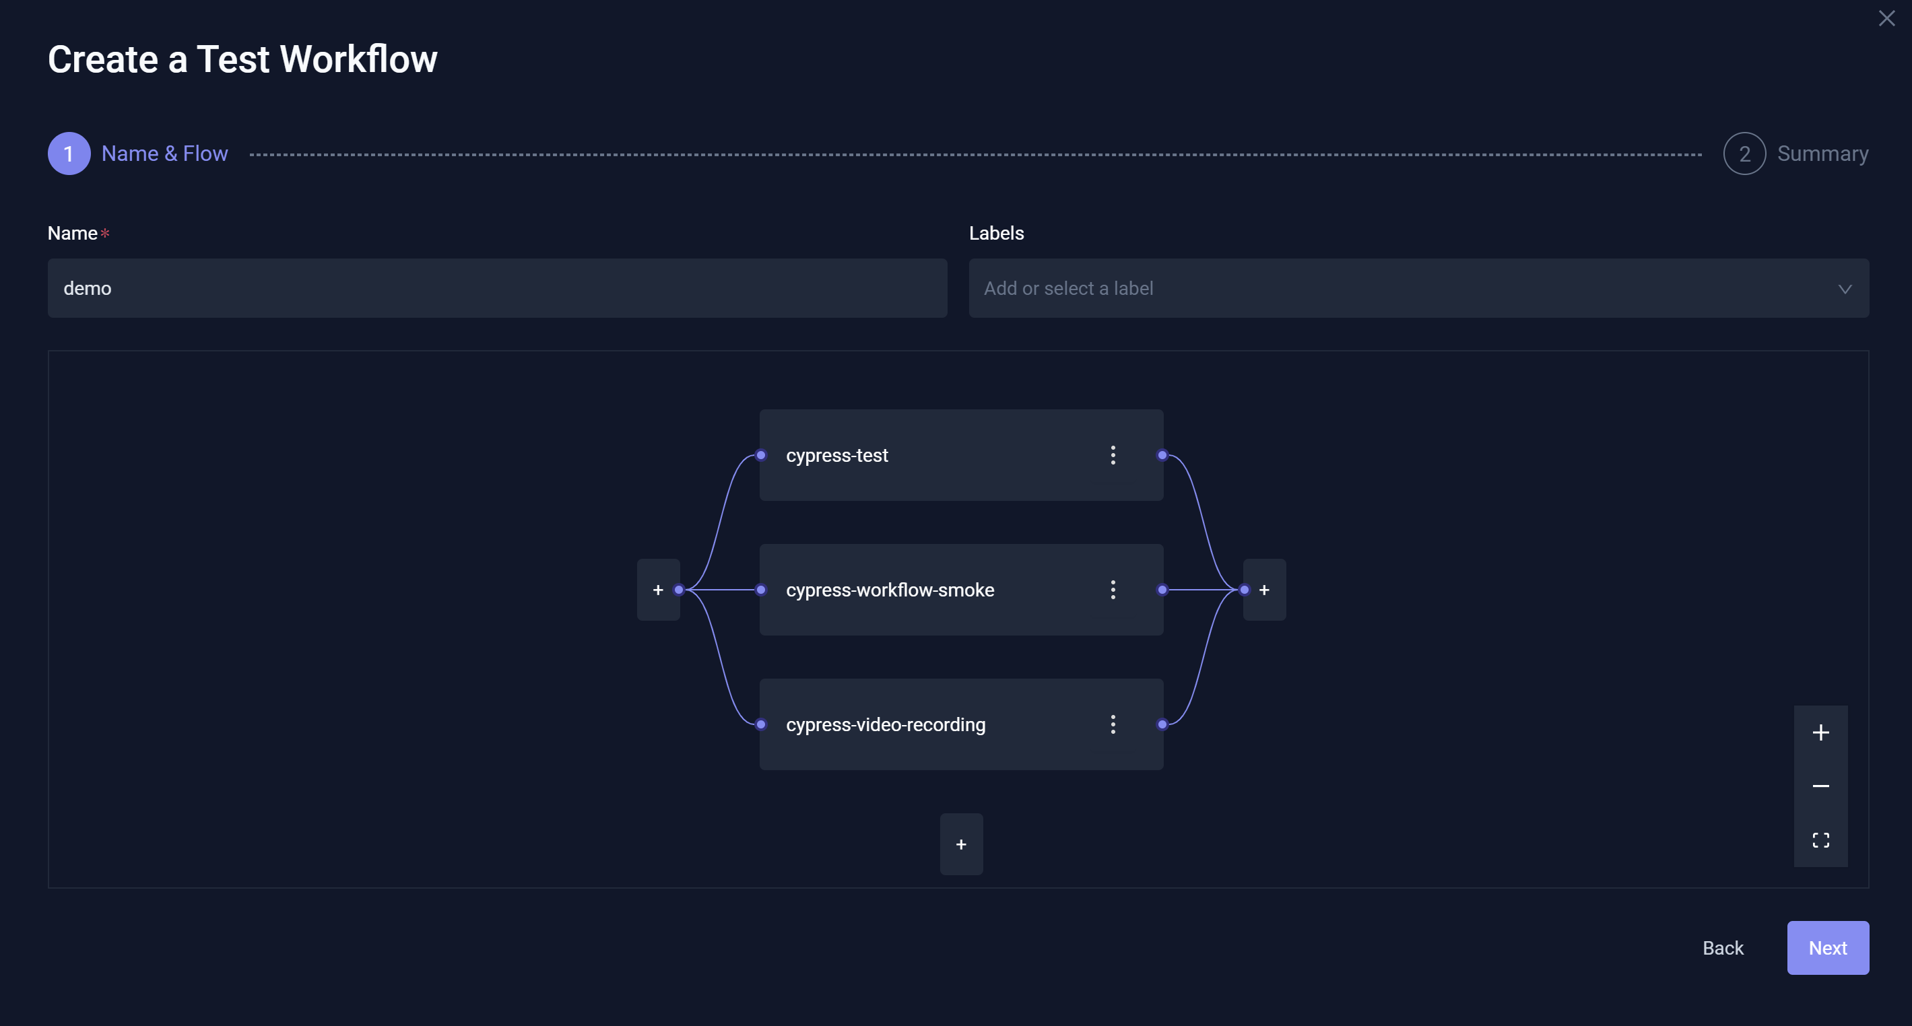Open the options menu on cypress-test node

pyautogui.click(x=1113, y=454)
